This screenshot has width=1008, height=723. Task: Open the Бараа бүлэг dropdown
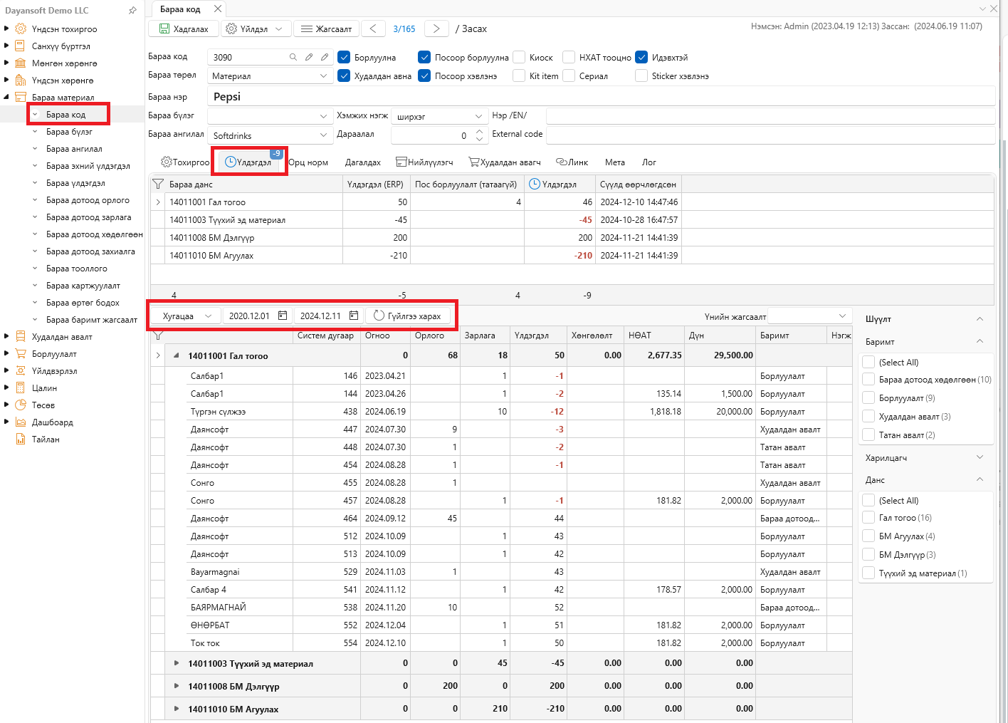pyautogui.click(x=323, y=115)
